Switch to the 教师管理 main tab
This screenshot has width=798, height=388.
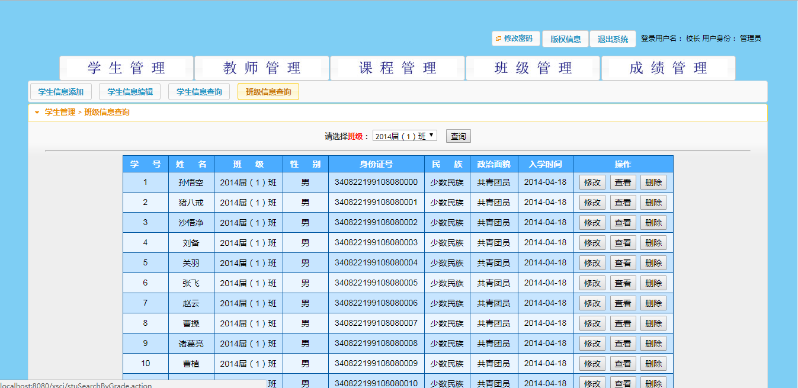(262, 68)
